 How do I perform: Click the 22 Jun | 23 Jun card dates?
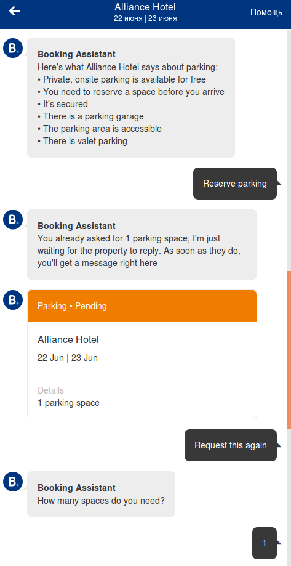pos(68,358)
